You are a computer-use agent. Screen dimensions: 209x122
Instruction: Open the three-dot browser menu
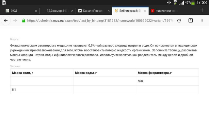pyautogui.click(x=202, y=20)
